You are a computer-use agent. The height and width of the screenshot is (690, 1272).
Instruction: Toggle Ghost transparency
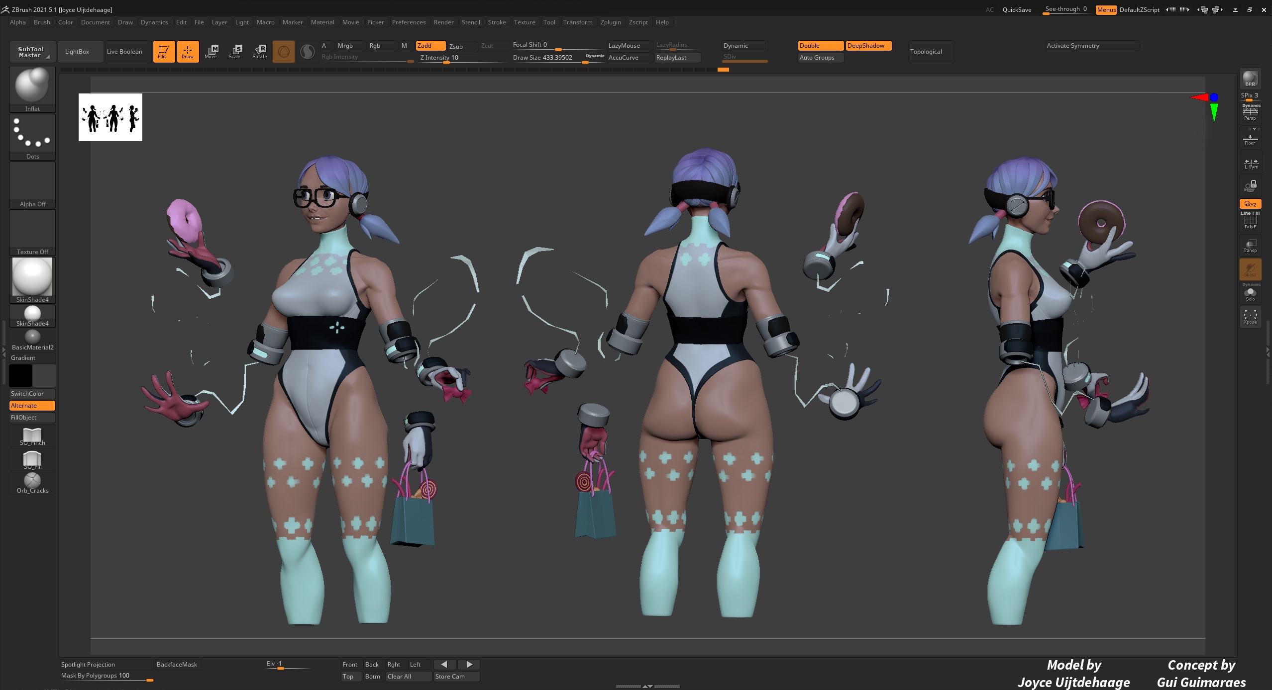1250,269
